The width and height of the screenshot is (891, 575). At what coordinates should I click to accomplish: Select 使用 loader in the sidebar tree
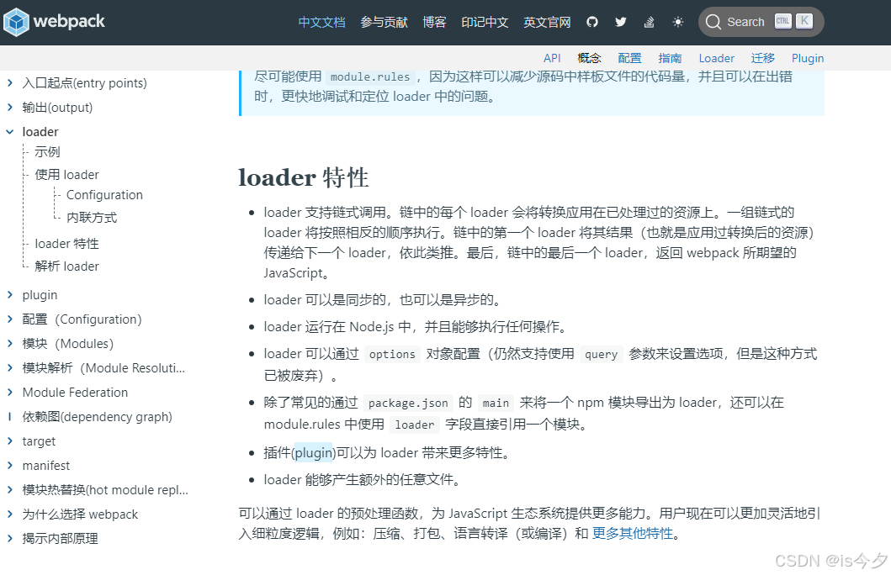(66, 174)
